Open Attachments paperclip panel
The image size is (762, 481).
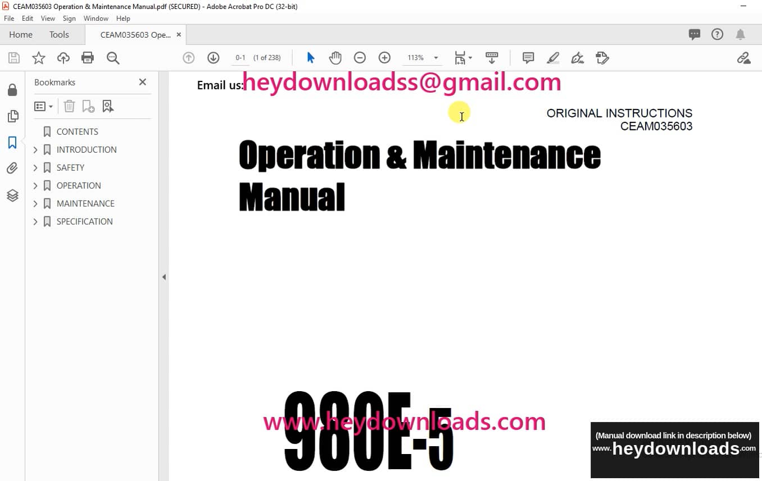(12, 169)
